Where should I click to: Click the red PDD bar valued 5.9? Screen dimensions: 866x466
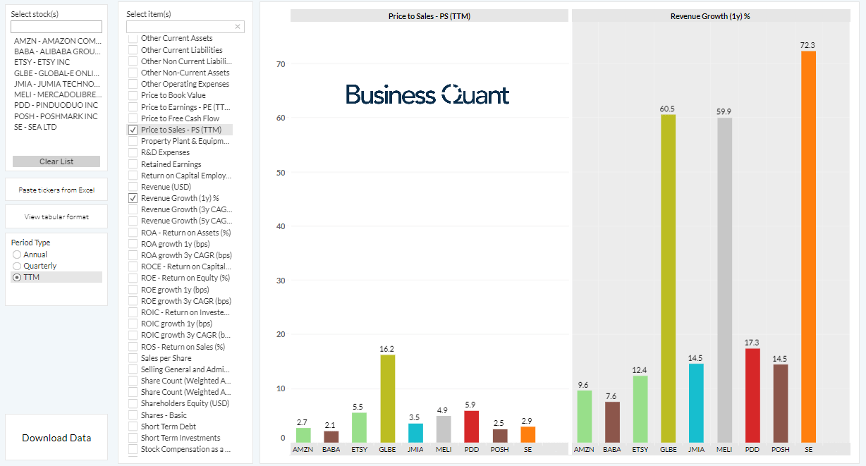click(x=472, y=427)
